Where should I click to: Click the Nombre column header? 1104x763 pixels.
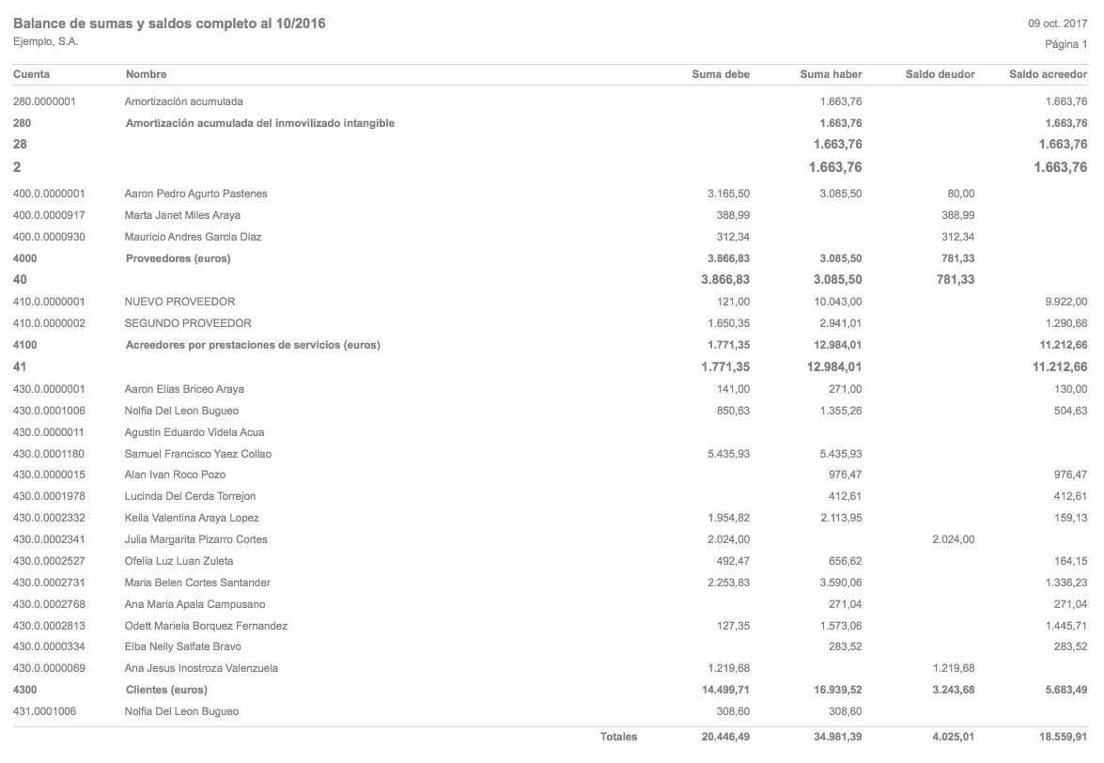point(146,74)
